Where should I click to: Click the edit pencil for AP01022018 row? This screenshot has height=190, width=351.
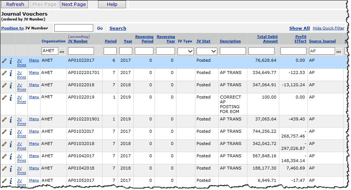(x=4, y=86)
